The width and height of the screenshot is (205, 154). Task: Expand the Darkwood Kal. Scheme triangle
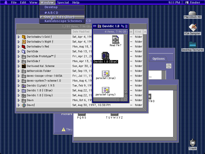coord(19,66)
